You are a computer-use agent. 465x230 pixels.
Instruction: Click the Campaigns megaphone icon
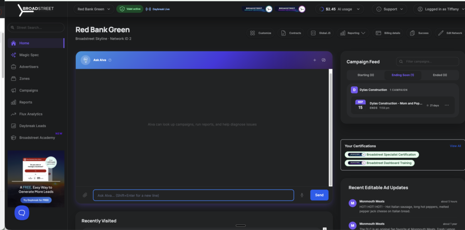[x=13, y=90]
